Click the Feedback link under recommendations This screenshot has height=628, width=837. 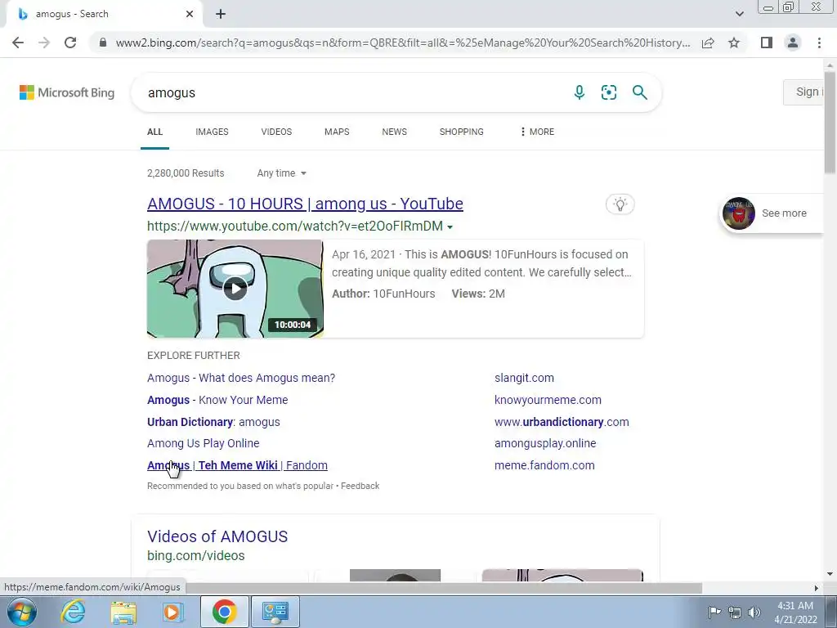(x=360, y=486)
